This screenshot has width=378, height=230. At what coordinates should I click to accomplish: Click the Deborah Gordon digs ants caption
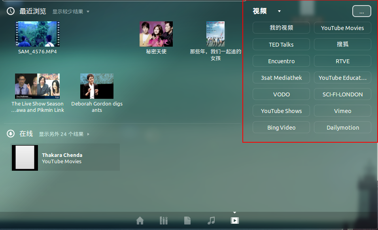[97, 107]
